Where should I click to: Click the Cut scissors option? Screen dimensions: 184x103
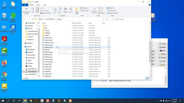pyautogui.click(x=43, y=8)
